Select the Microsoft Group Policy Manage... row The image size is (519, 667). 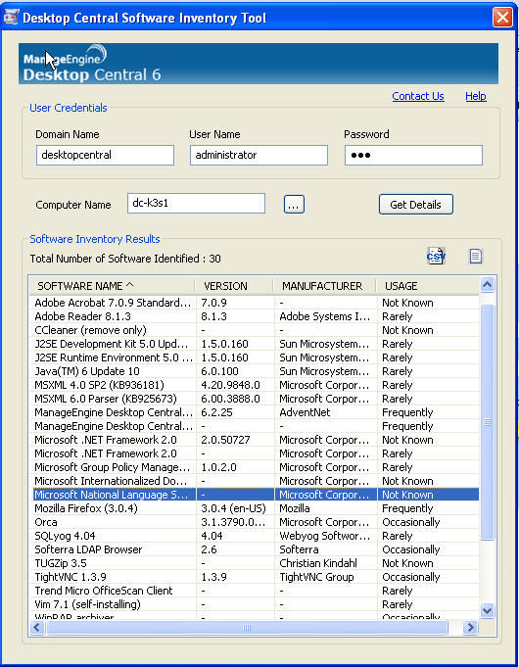click(256, 467)
